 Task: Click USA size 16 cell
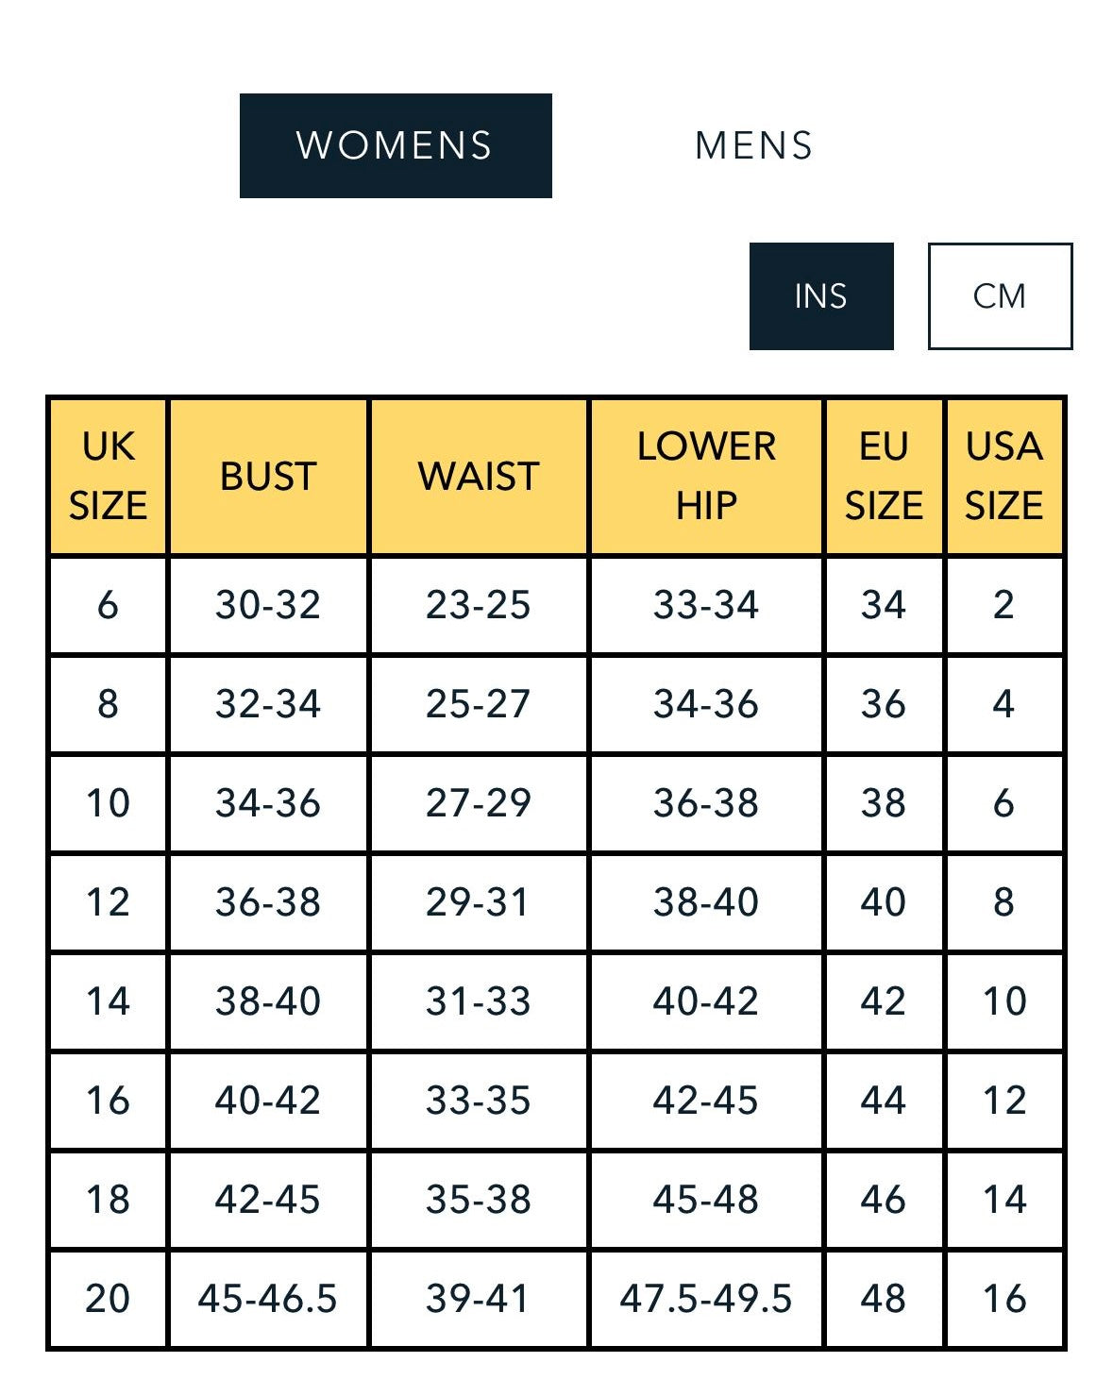1004,1299
